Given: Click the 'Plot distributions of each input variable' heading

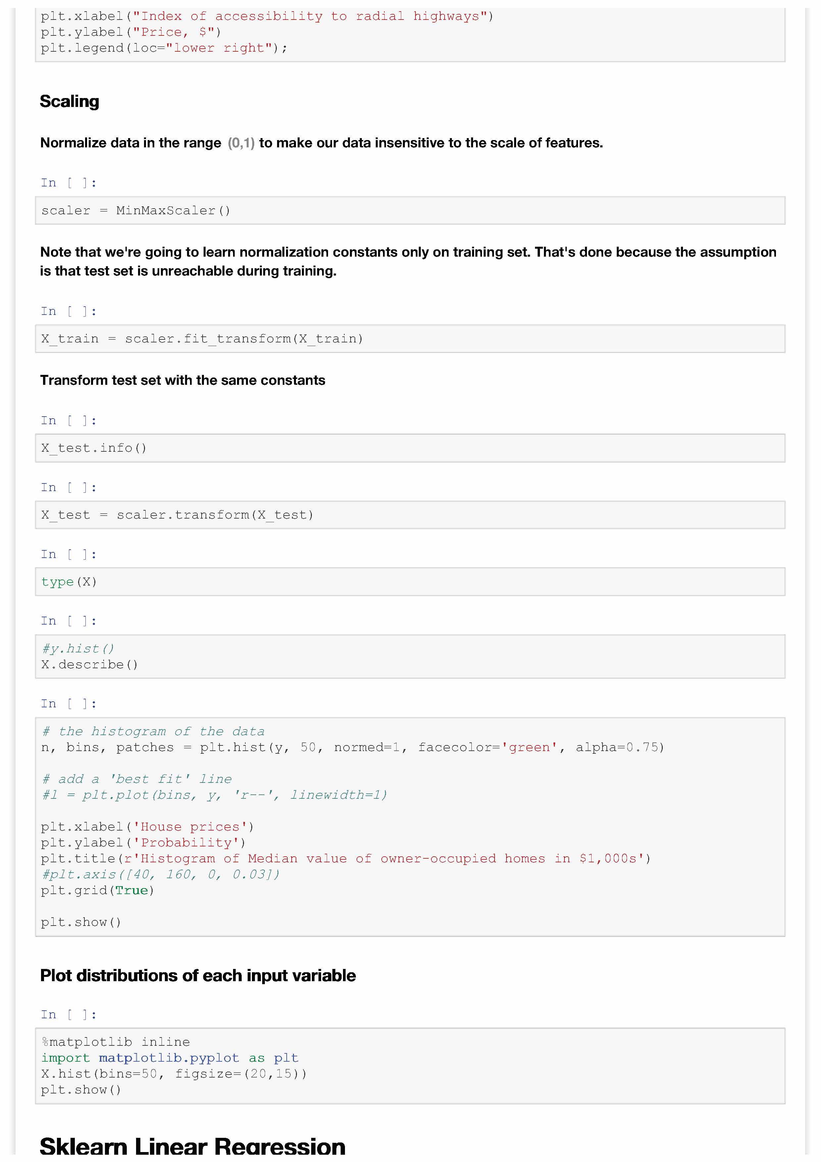Looking at the screenshot, I should tap(198, 975).
